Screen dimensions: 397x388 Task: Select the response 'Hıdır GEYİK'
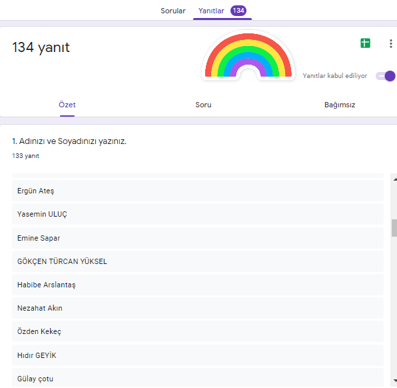(x=198, y=355)
